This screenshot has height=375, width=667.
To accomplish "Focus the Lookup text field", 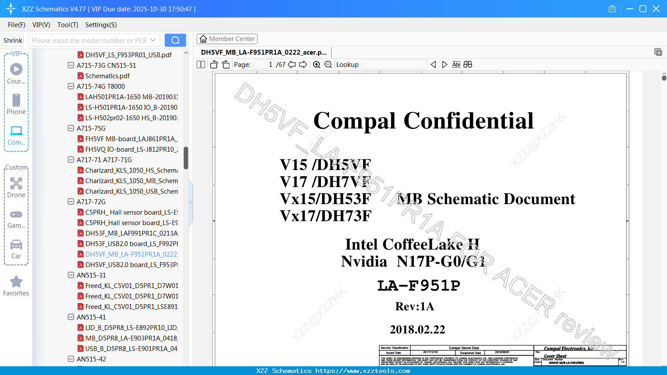I will point(394,64).
